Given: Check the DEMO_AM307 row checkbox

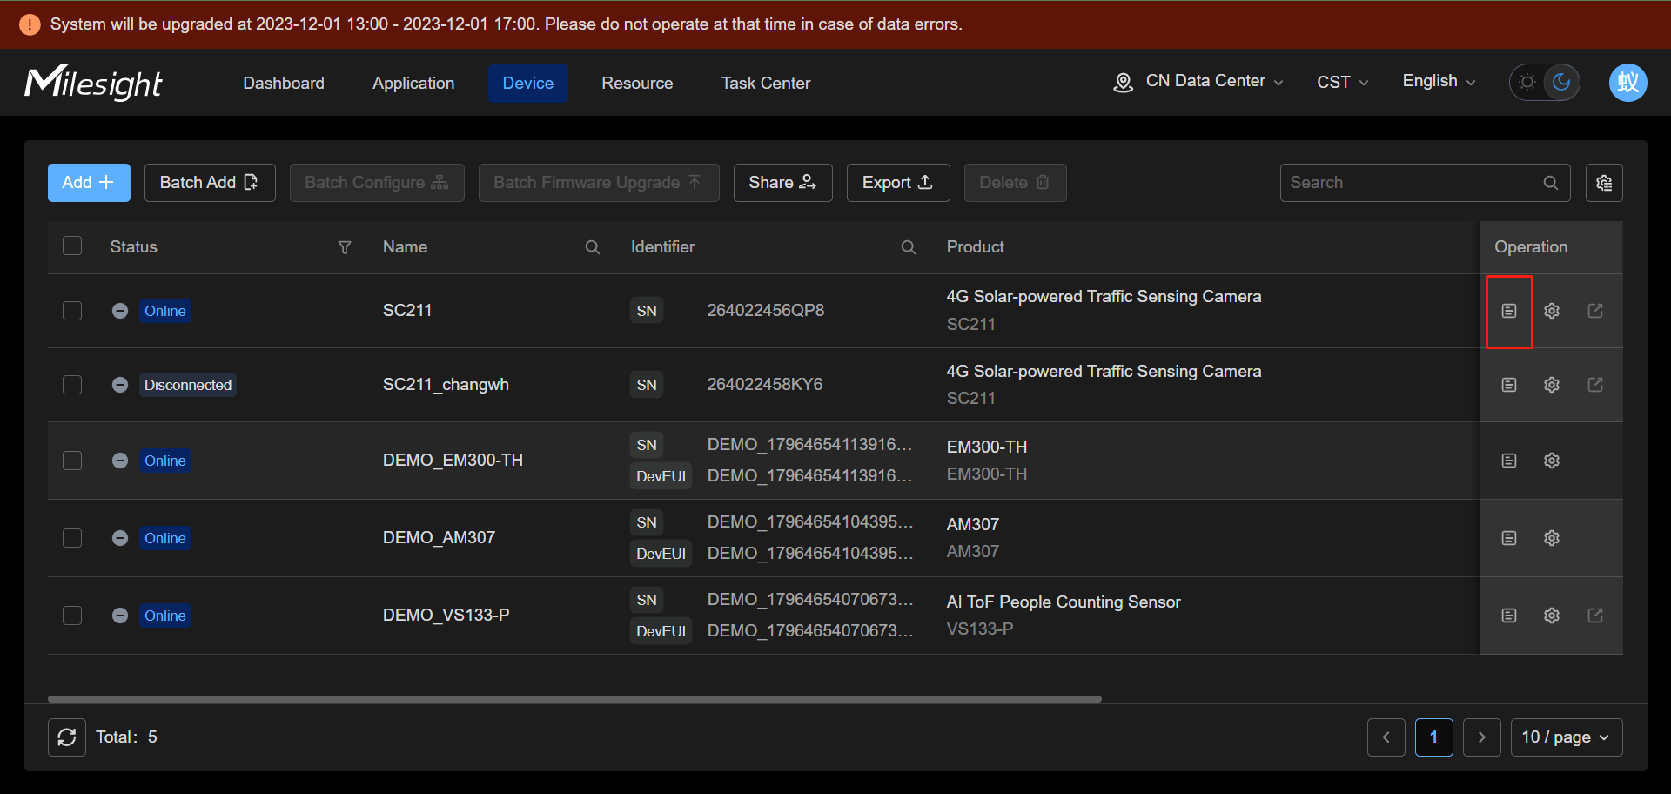Looking at the screenshot, I should click(72, 538).
